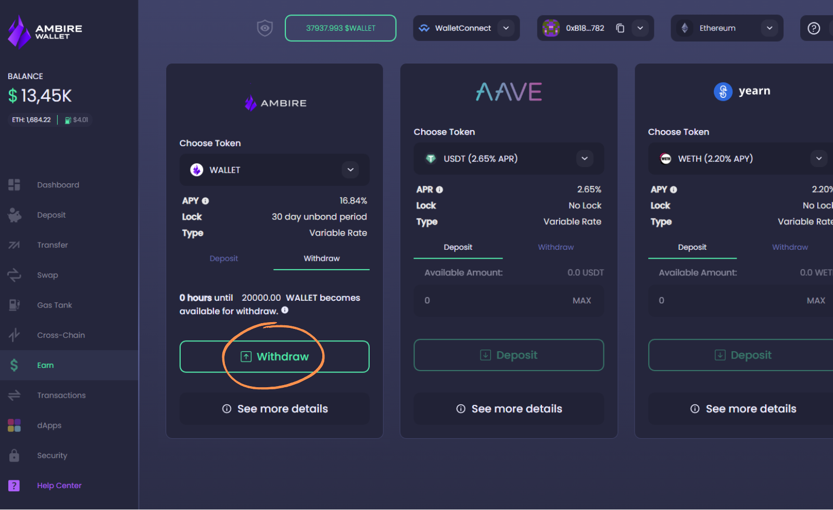The width and height of the screenshot is (833, 510).
Task: Toggle privacy mode shield eye icon
Action: pos(265,28)
